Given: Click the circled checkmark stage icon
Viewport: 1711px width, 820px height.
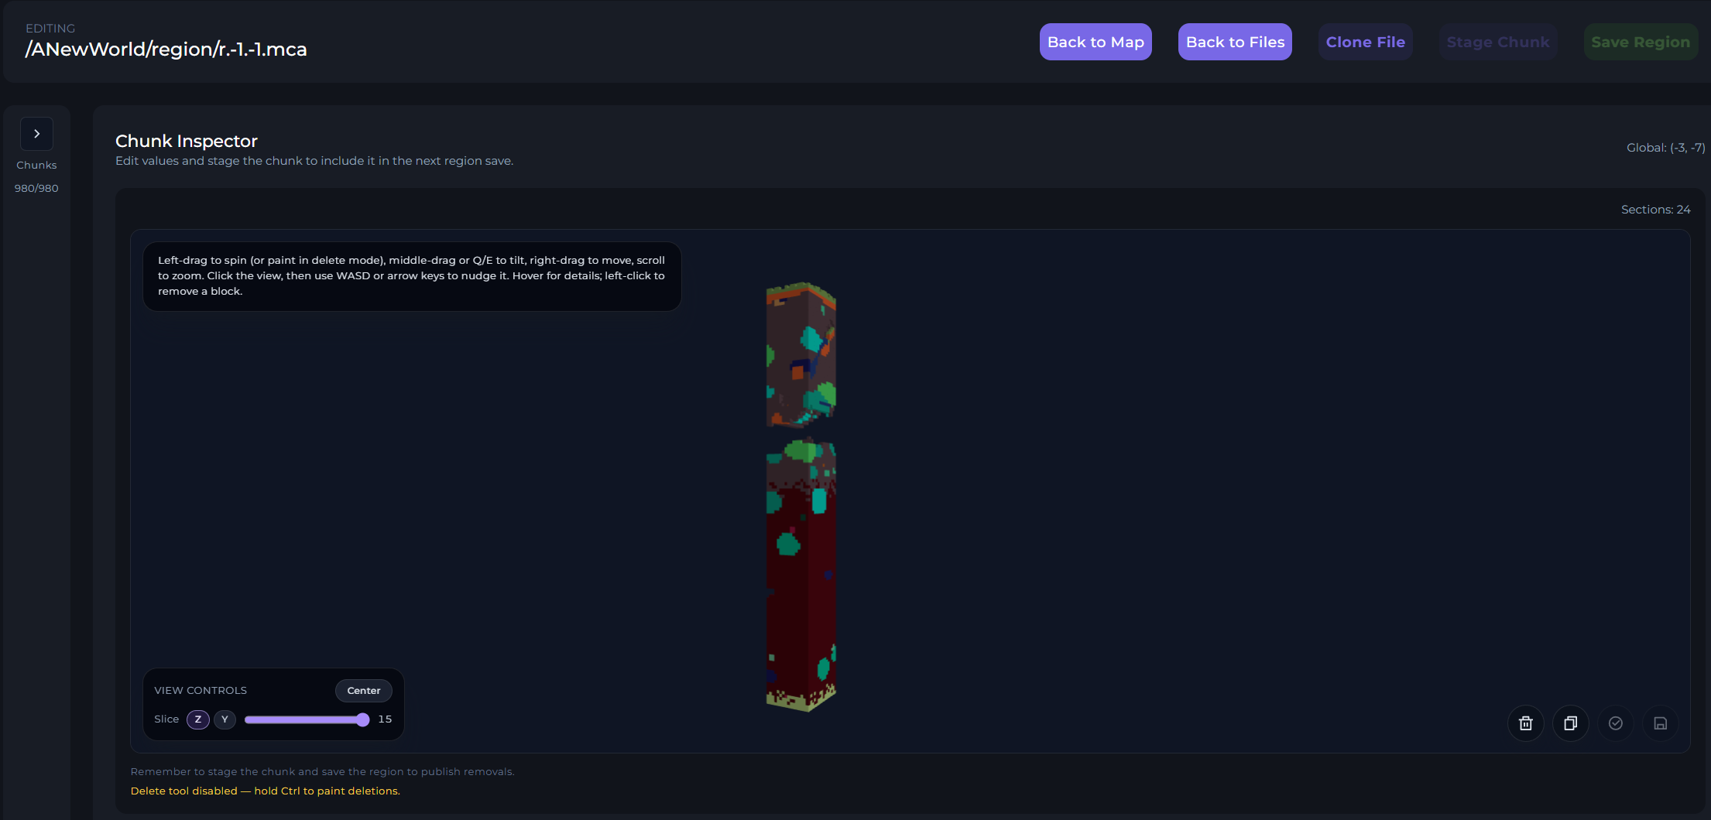Looking at the screenshot, I should [1615, 723].
